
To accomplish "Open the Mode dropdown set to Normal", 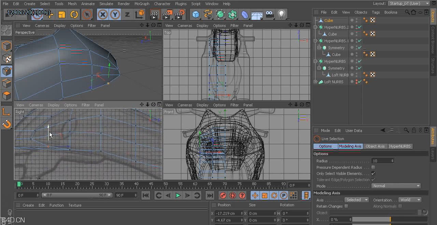I will [396, 186].
